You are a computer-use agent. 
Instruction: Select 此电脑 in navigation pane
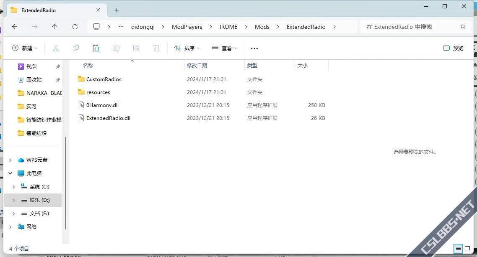[x=34, y=173]
